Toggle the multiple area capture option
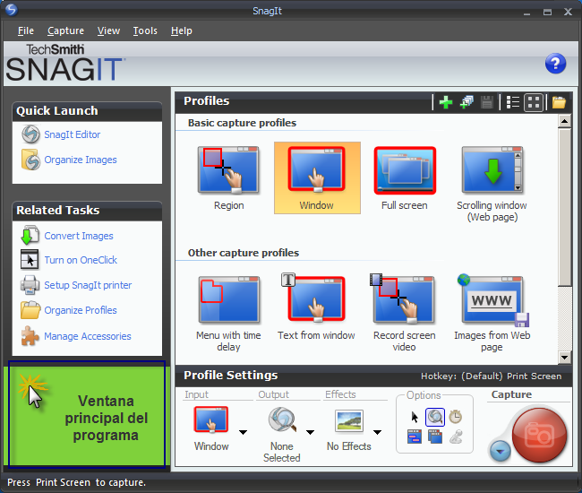The height and width of the screenshot is (493, 582). pos(435,437)
